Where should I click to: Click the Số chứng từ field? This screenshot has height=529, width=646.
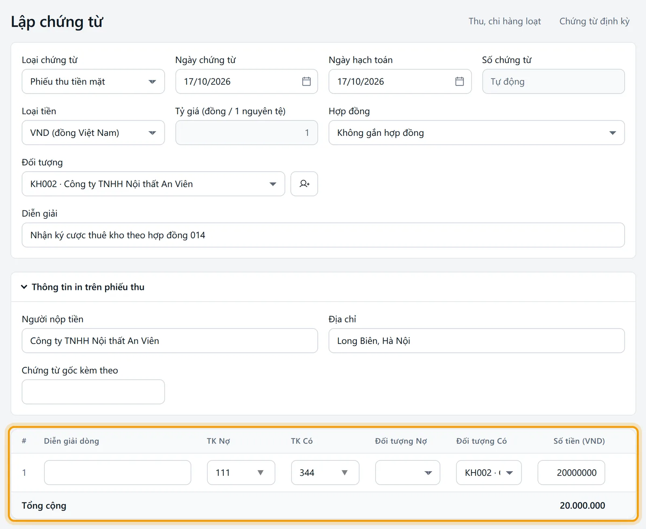[x=553, y=81]
